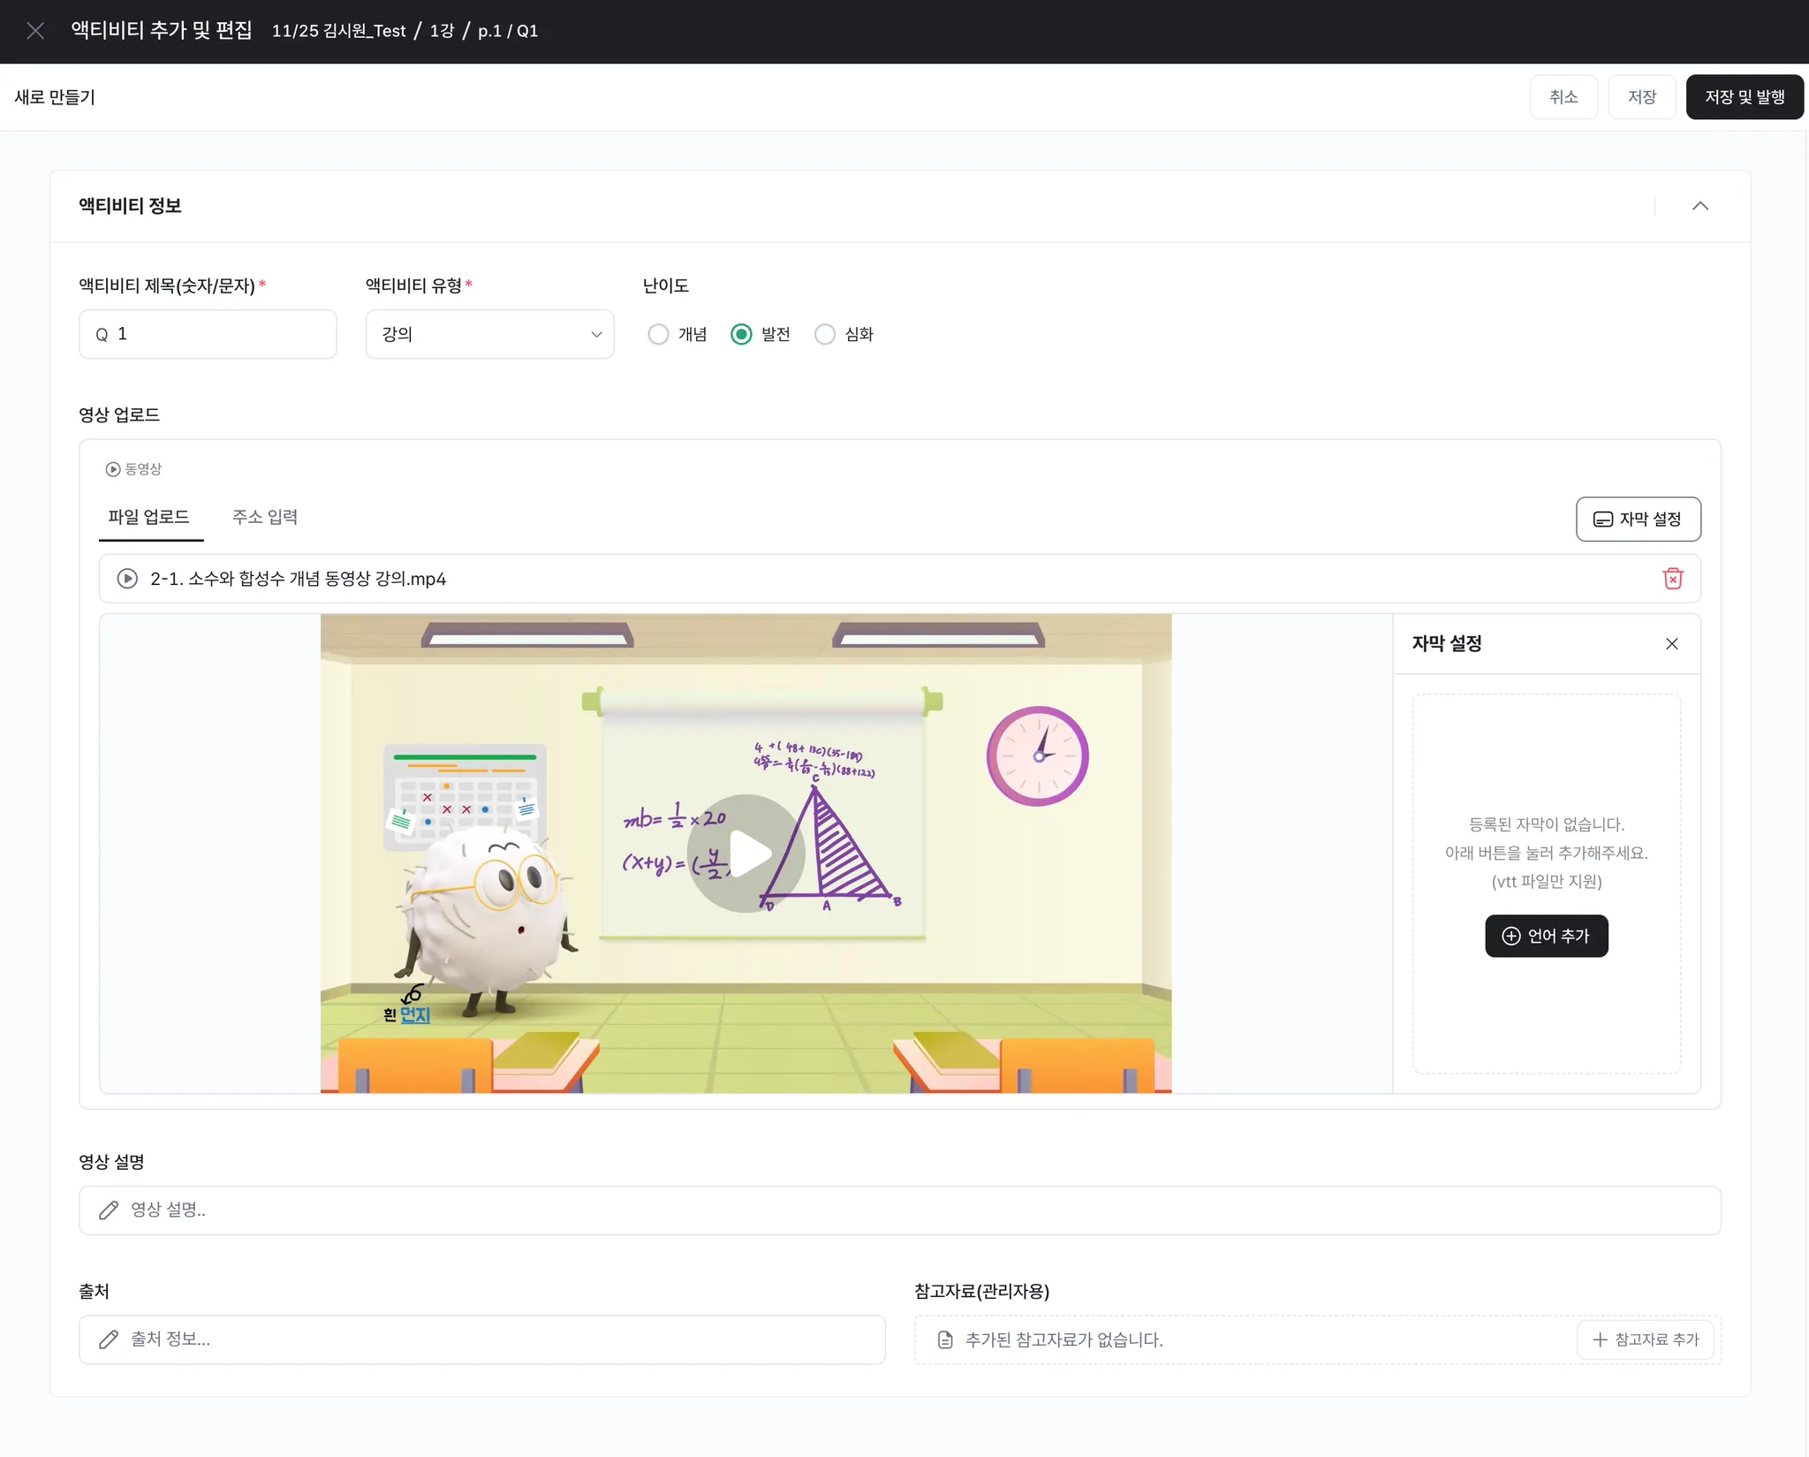Open the 액티비티 유형 dropdown showing 강의
The width and height of the screenshot is (1809, 1457).
pos(489,334)
